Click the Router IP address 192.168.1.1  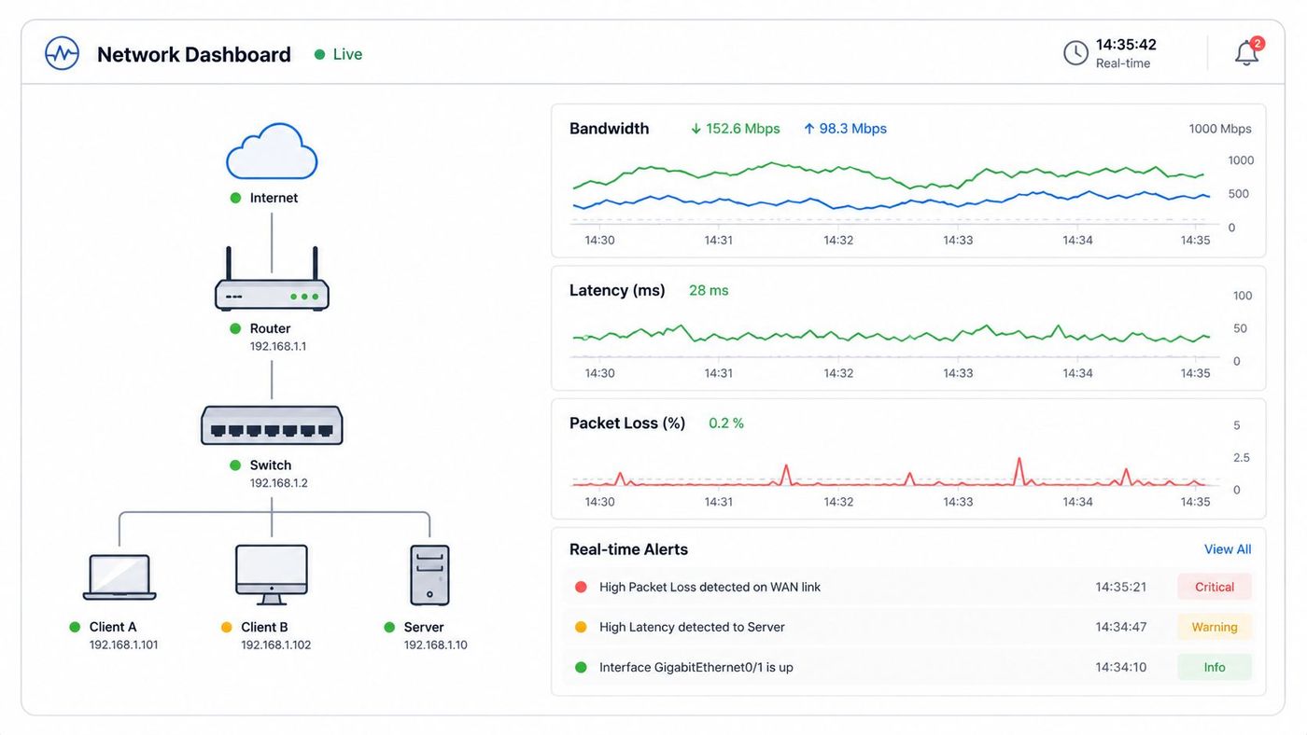[x=278, y=346]
